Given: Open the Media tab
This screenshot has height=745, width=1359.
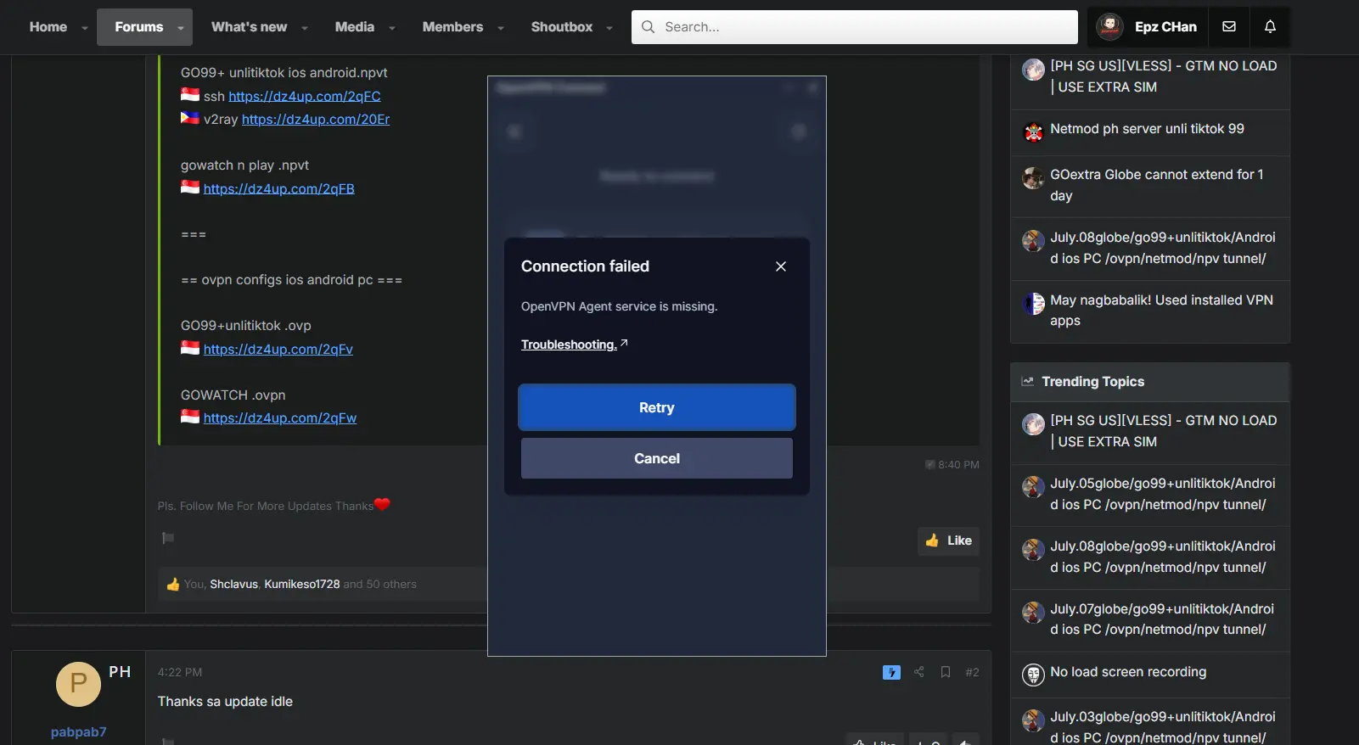Looking at the screenshot, I should (355, 27).
